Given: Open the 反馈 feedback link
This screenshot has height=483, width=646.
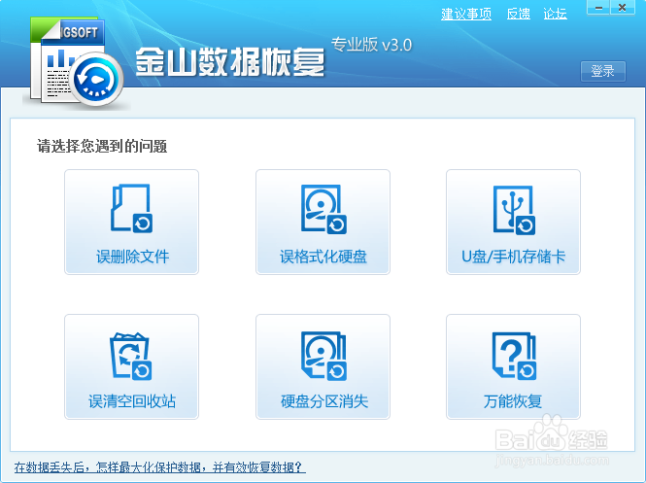Looking at the screenshot, I should pos(519,14).
